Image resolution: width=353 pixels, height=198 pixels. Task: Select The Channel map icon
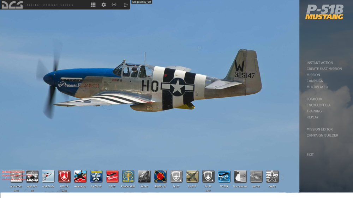coord(240,176)
